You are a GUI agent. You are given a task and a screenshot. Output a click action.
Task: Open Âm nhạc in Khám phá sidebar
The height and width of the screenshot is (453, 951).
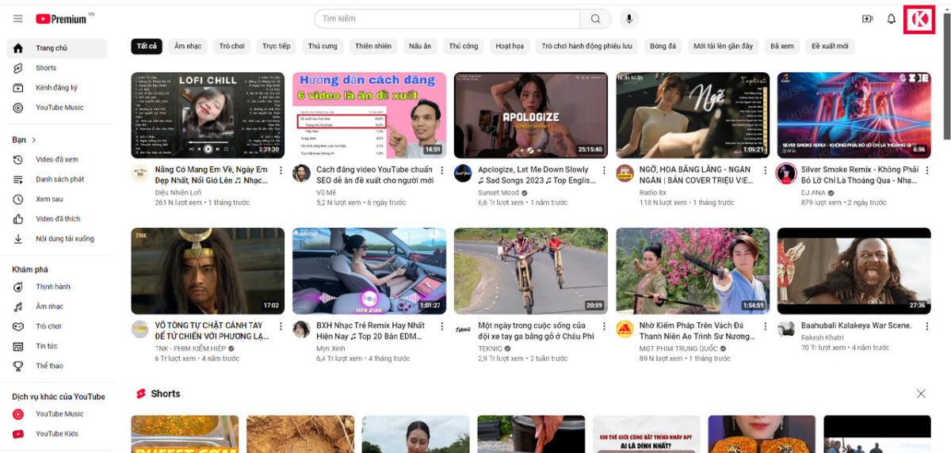(56, 306)
